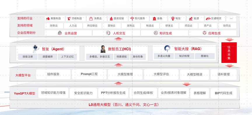
Task: Choose the 资产云 box
Action: click(x=208, y=26)
